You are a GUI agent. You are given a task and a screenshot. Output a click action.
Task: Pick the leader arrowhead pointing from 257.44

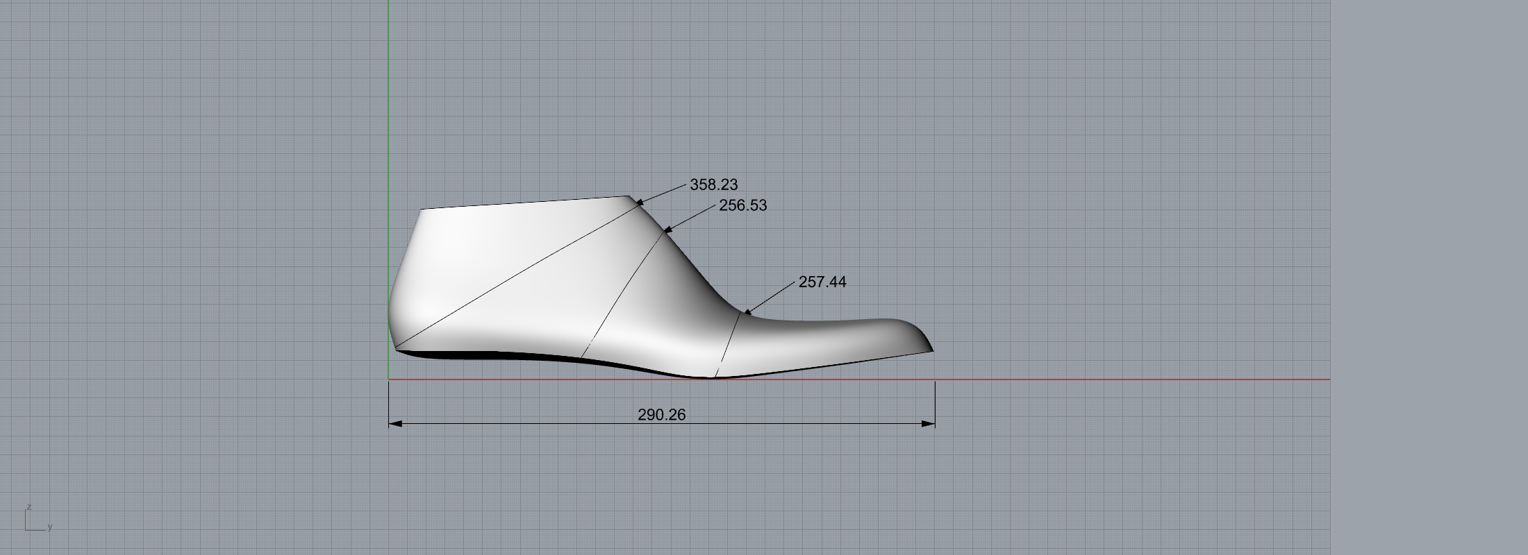click(748, 312)
